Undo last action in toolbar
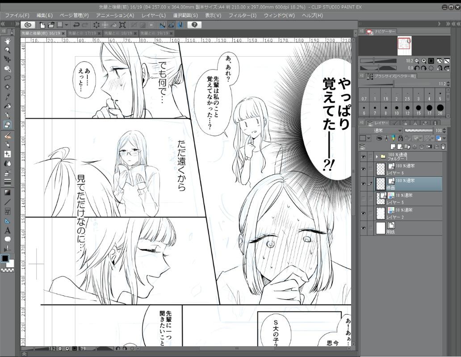The image size is (461, 357). (76, 25)
